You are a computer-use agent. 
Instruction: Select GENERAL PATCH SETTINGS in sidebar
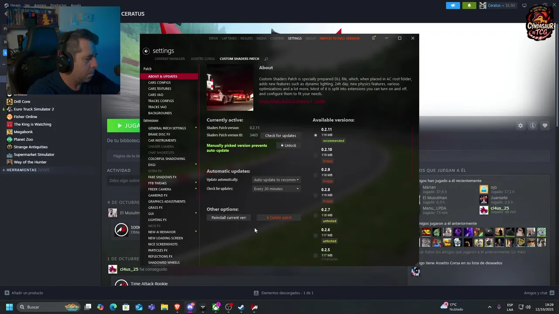click(167, 128)
